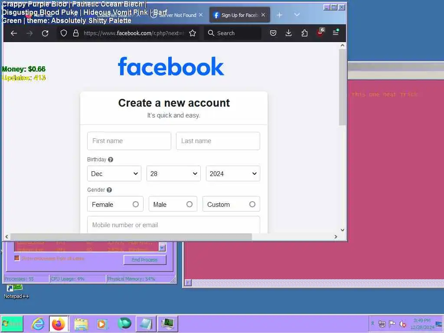This screenshot has height=333, width=444.
Task: Select the Female gender radio button
Action: coord(136,205)
